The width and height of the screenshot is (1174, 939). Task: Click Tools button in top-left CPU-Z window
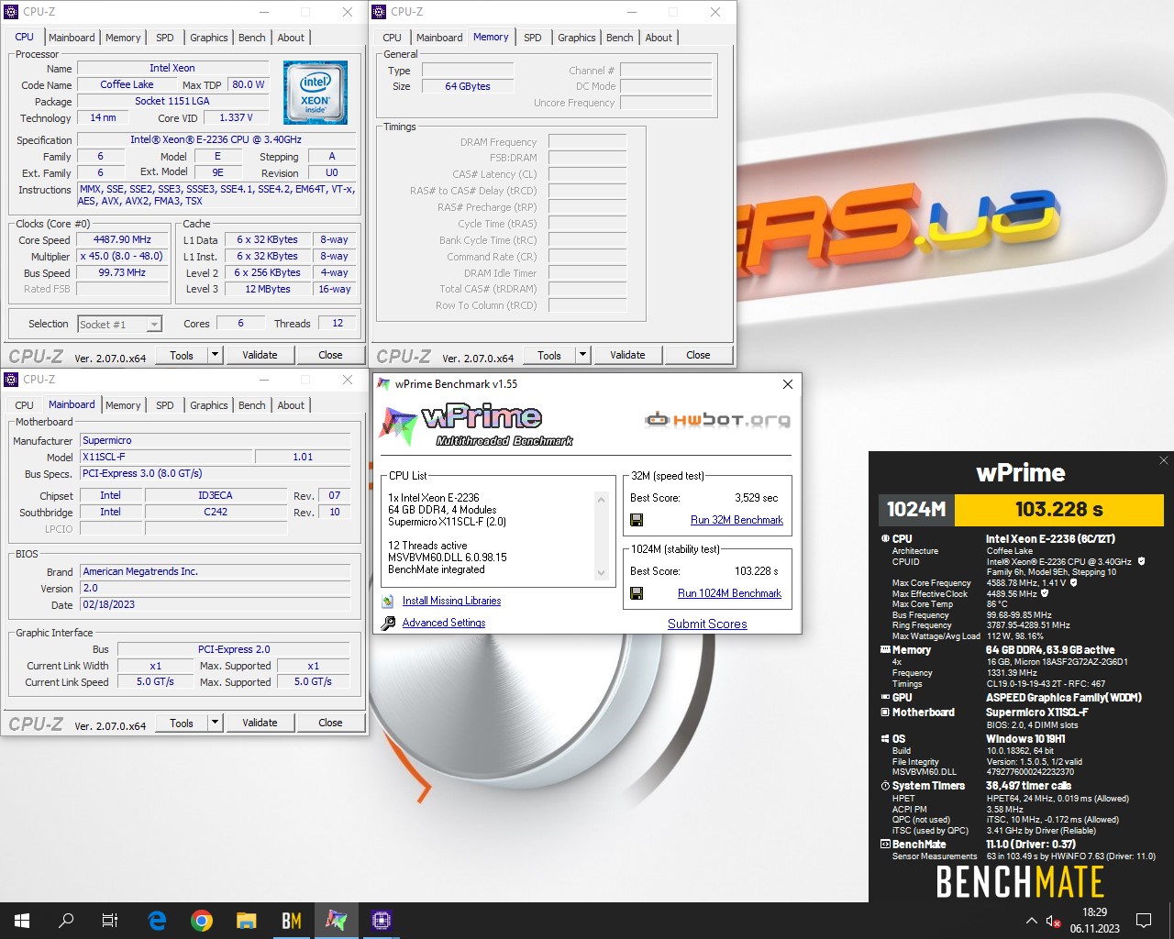click(182, 355)
